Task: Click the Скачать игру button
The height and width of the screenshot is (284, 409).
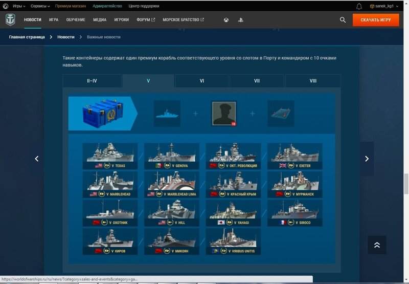Action: [376, 20]
